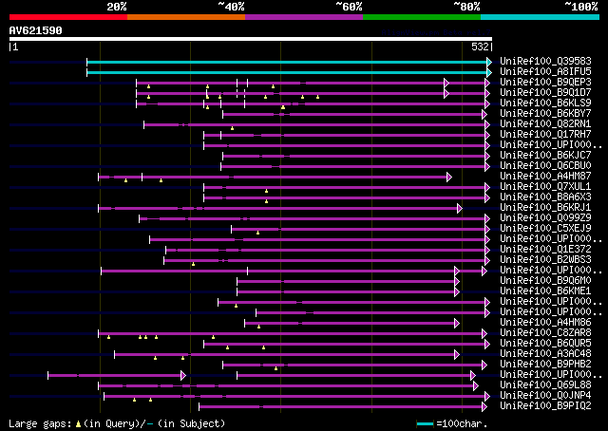Select the UniRef100_Q1E372 label

[x=545, y=250]
